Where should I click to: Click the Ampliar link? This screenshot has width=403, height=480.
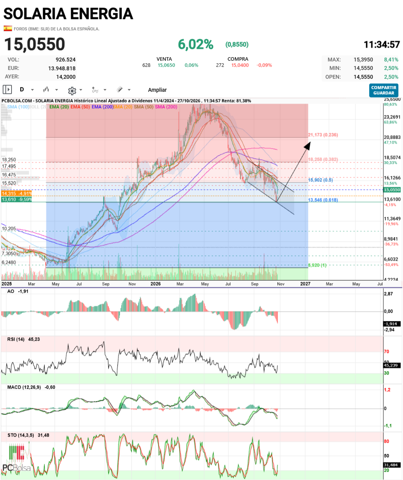pyautogui.click(x=157, y=90)
